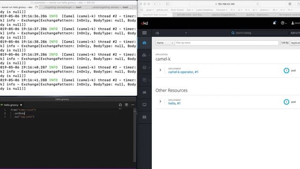
Task: Open the hello deployment link
Action: pyautogui.click(x=172, y=103)
